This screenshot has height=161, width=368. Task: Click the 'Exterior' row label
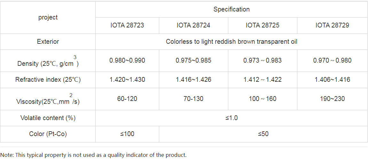(x=48, y=42)
